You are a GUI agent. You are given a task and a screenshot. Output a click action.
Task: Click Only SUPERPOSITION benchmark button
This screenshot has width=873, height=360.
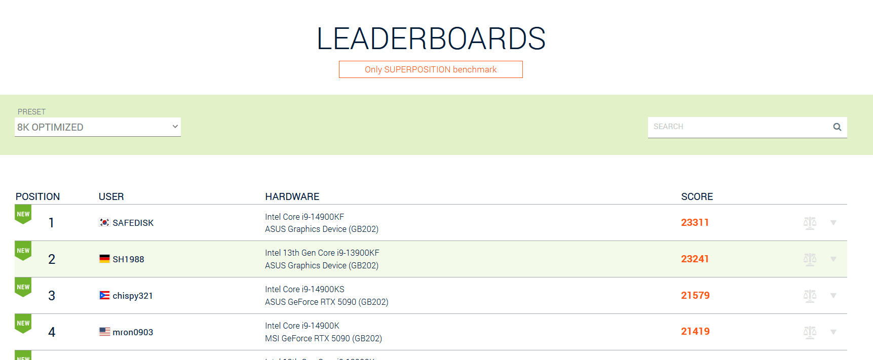tap(431, 69)
